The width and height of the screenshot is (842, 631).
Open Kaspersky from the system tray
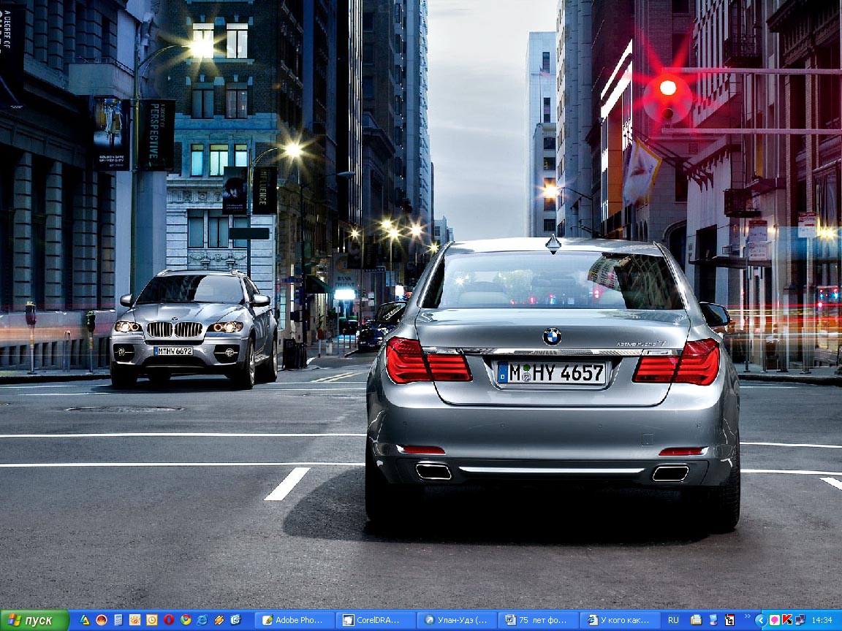tap(787, 621)
